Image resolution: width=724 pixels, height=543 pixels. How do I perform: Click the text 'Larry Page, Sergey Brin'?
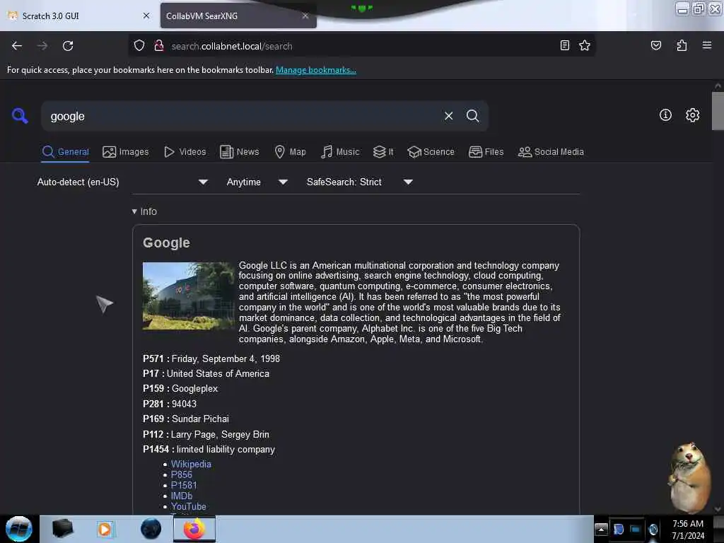pyautogui.click(x=220, y=435)
